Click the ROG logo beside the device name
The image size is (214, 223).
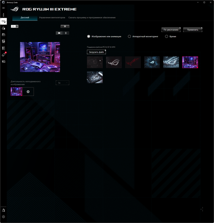(14, 9)
